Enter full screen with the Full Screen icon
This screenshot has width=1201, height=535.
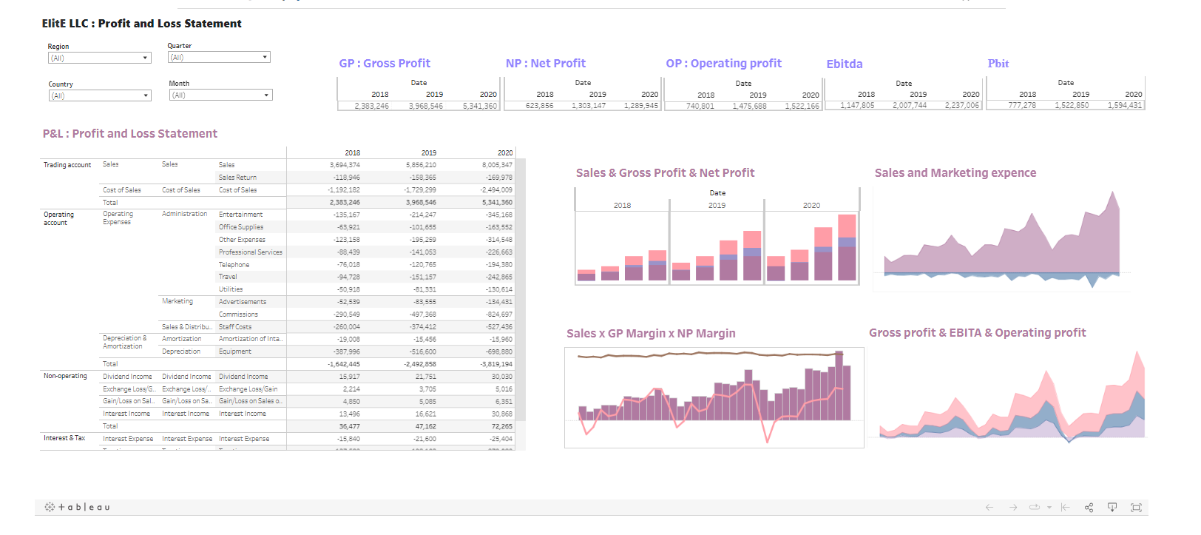pyautogui.click(x=1136, y=507)
